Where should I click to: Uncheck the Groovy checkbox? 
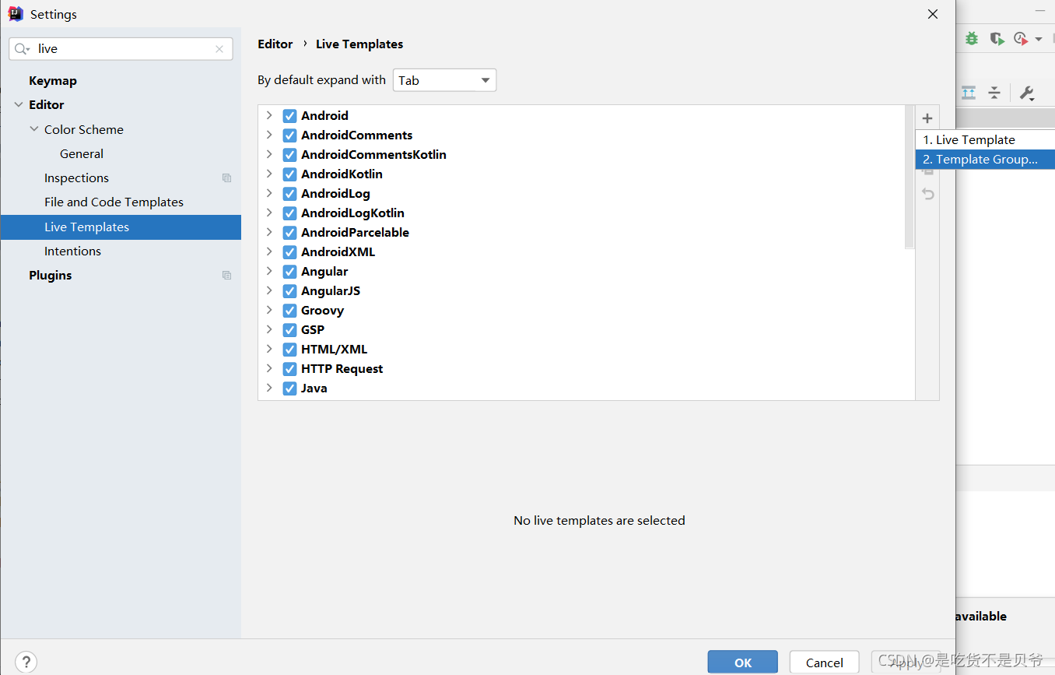289,311
